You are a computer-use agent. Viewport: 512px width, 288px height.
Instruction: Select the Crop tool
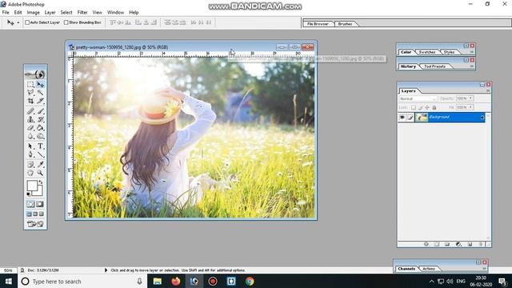[x=30, y=101]
